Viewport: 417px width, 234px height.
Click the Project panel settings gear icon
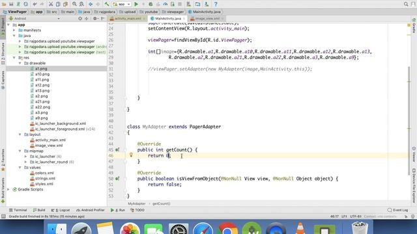[94, 19]
